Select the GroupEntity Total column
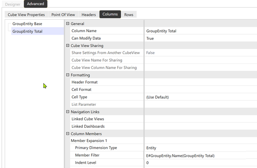 pyautogui.click(x=27, y=31)
